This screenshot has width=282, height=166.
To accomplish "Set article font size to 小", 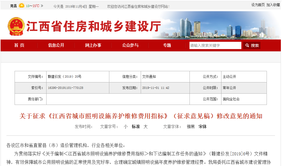I will 126,127.
